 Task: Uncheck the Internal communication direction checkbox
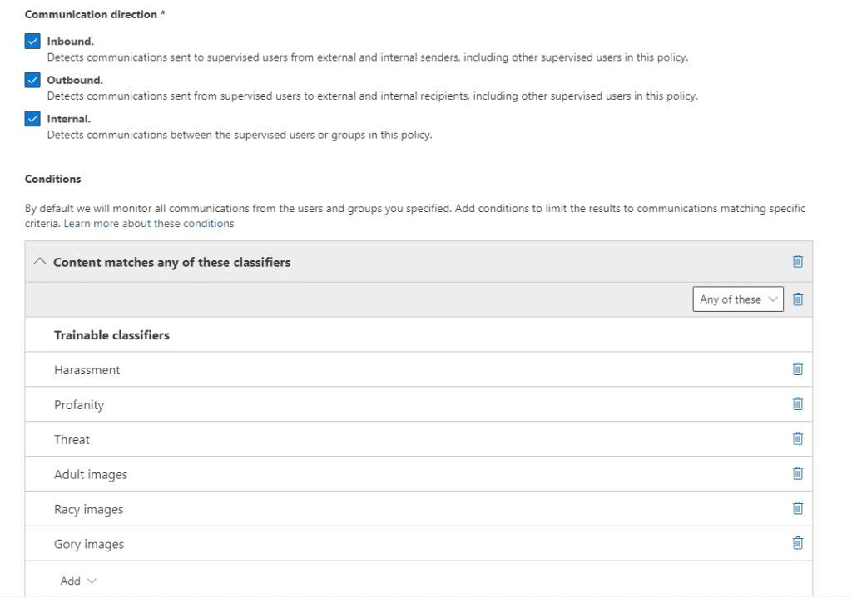tap(32, 118)
